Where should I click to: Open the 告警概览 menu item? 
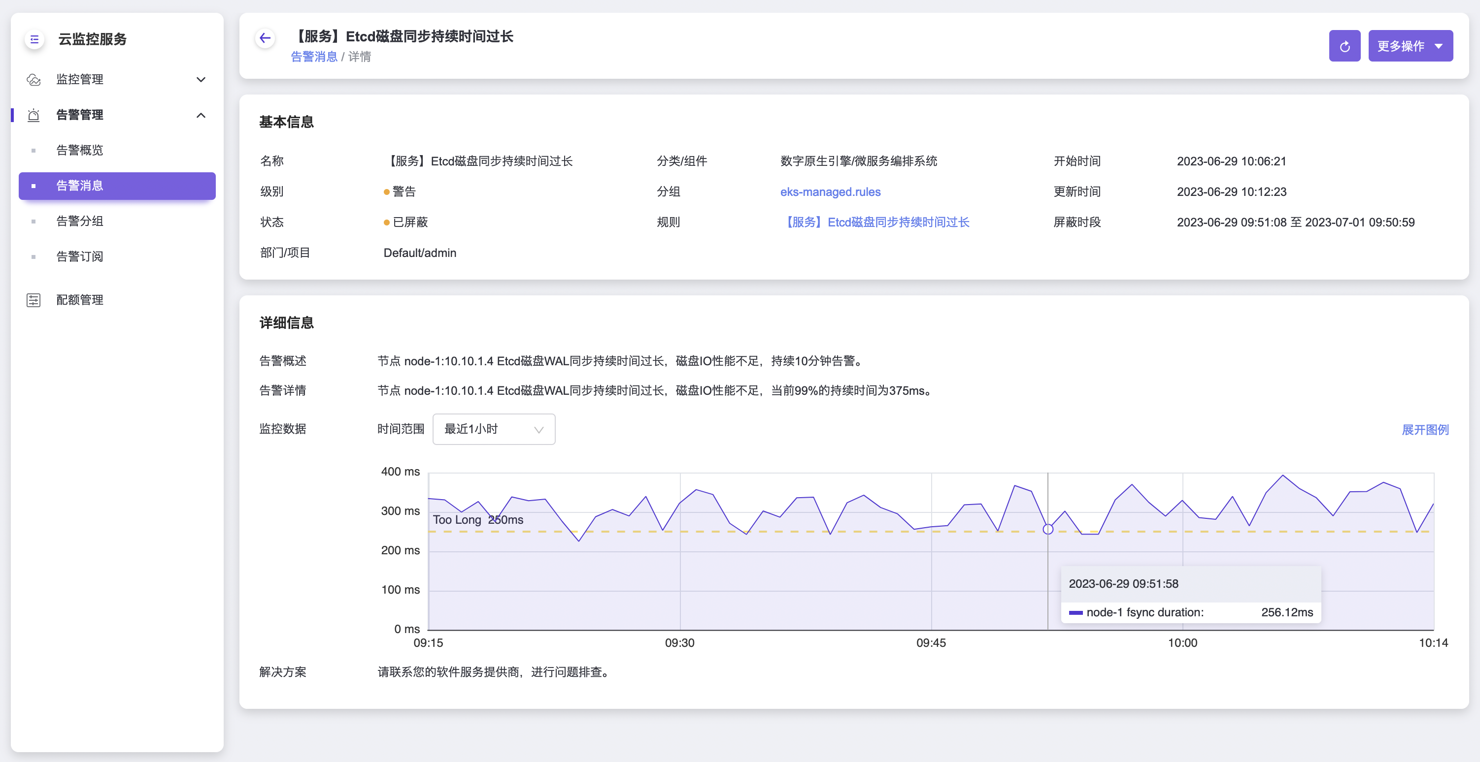click(x=80, y=151)
